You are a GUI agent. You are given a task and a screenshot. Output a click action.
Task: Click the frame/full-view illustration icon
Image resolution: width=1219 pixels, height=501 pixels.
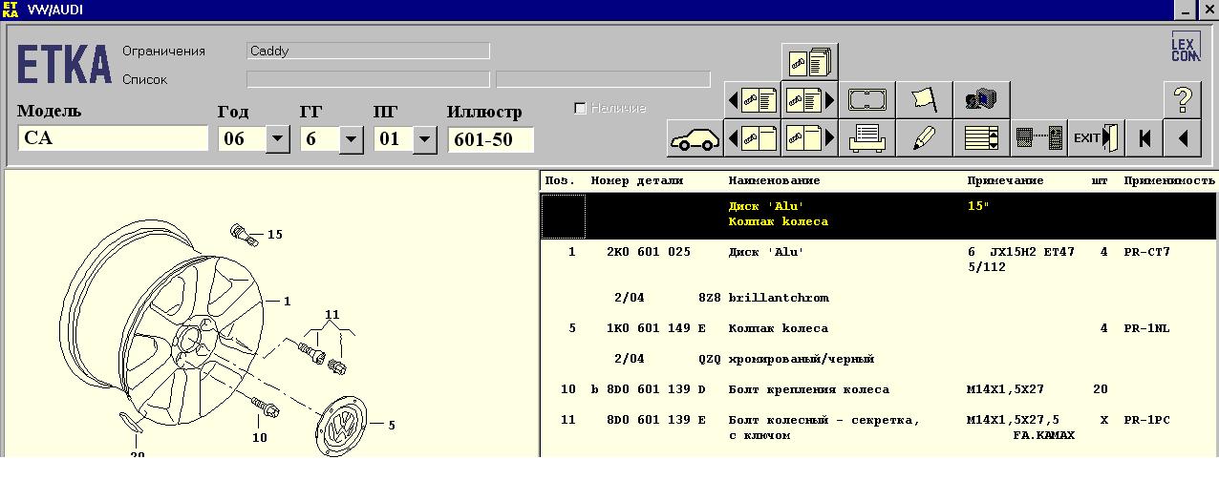click(x=866, y=100)
